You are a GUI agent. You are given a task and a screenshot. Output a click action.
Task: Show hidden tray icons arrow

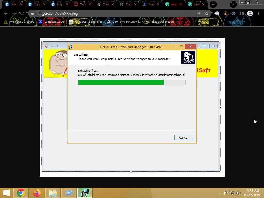coord(220,193)
